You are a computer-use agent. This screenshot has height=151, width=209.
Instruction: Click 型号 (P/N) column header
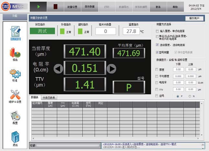pyautogui.click(x=89, y=105)
